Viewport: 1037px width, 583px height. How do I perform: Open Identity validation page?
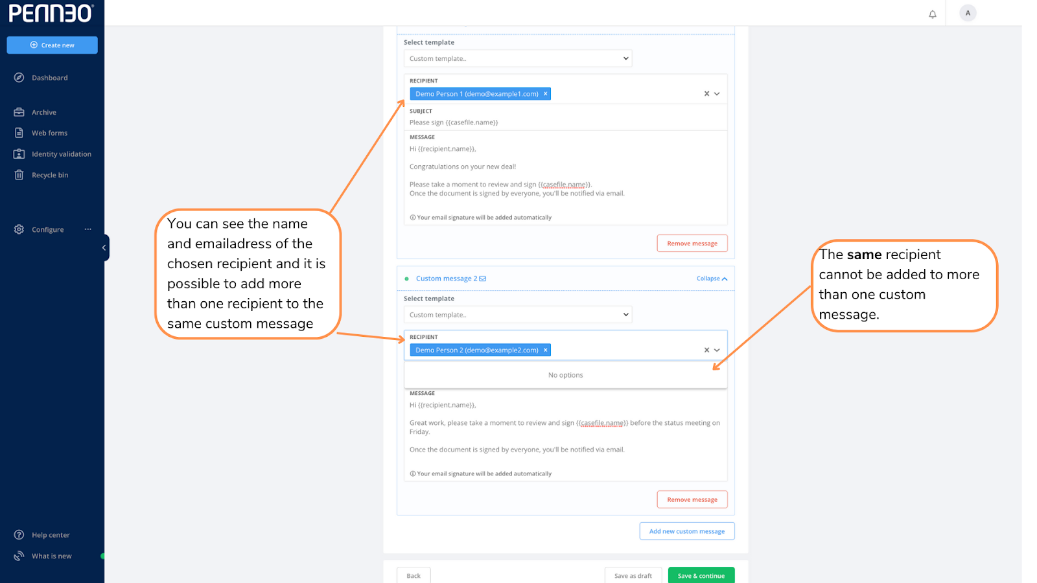(61, 154)
